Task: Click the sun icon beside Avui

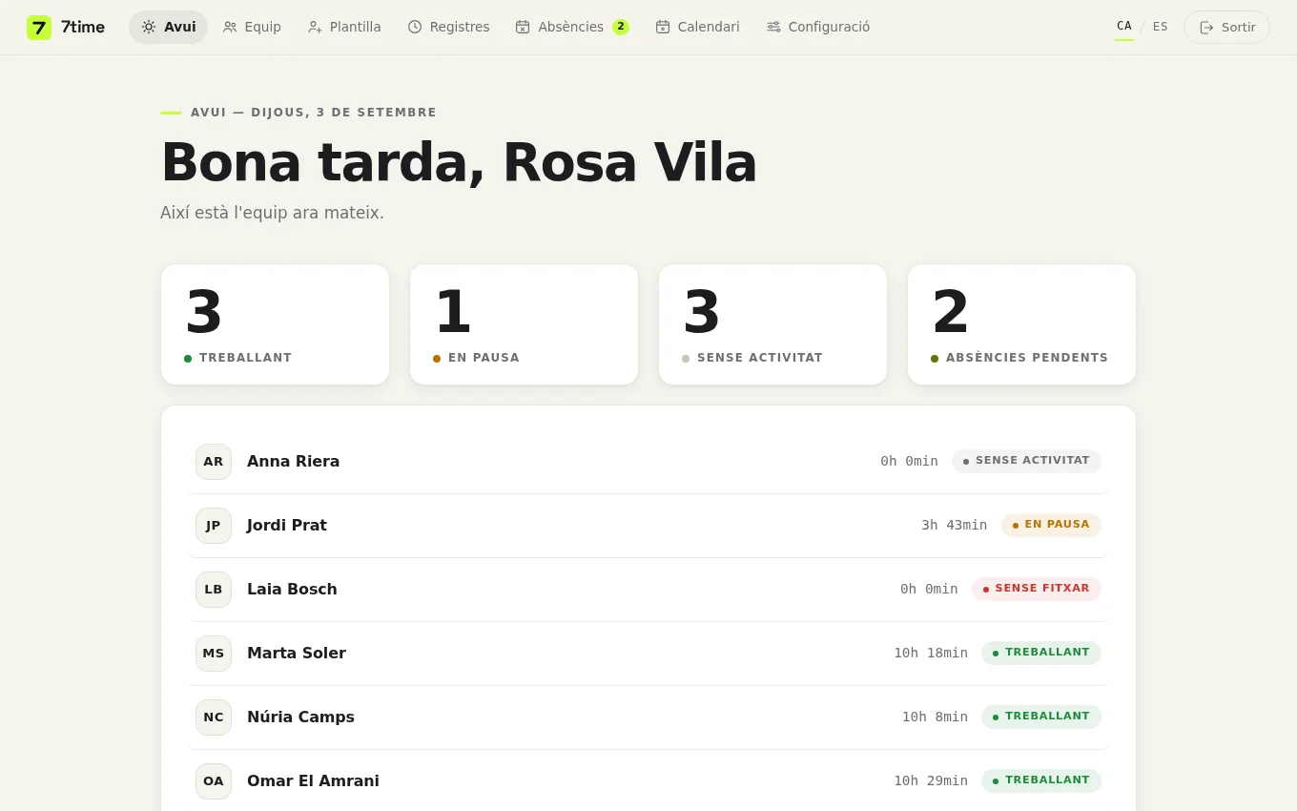Action: [149, 27]
